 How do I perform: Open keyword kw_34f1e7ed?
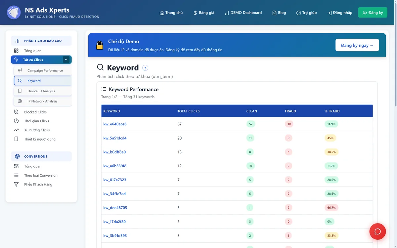click(x=114, y=194)
